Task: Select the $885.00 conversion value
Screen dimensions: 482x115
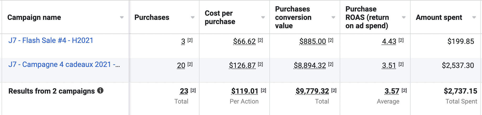Action: (312, 41)
